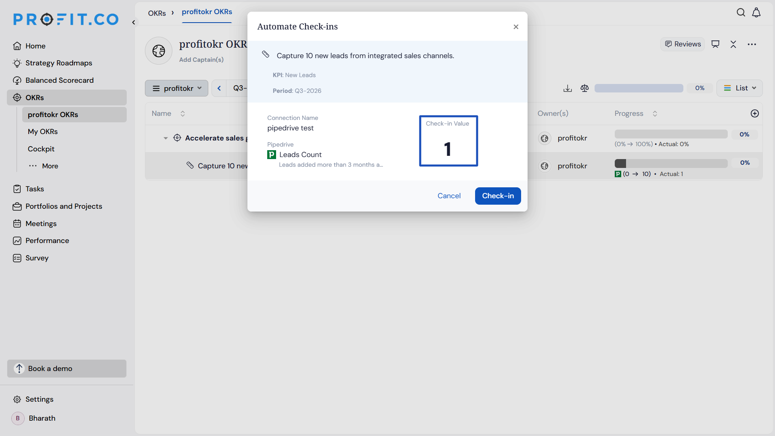Click the Capture 10 leads progress bar

(x=671, y=163)
